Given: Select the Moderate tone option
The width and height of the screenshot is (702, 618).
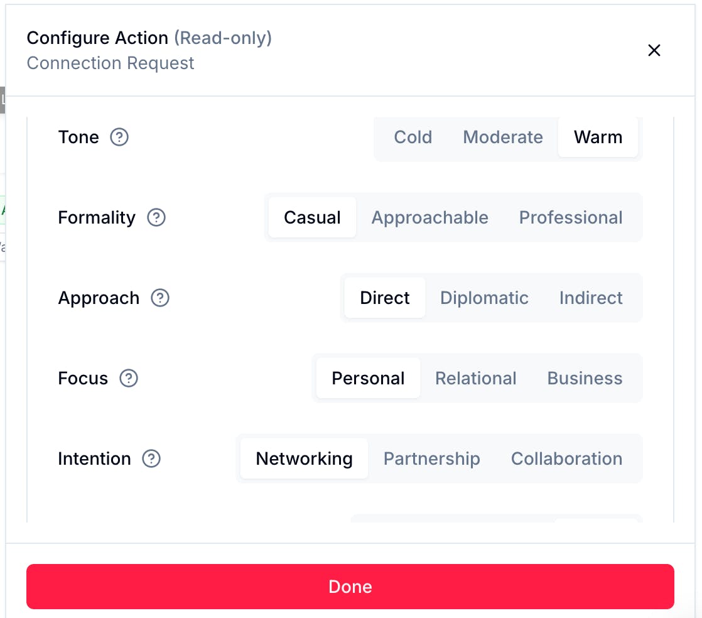Looking at the screenshot, I should point(503,137).
